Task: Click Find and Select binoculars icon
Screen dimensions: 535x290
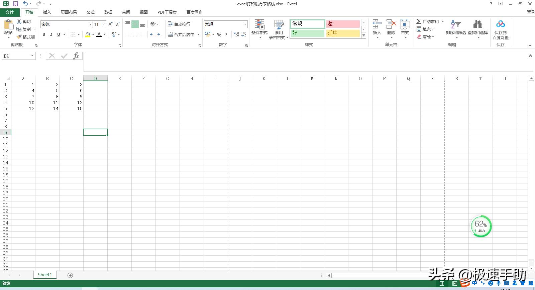Action: pyautogui.click(x=477, y=25)
